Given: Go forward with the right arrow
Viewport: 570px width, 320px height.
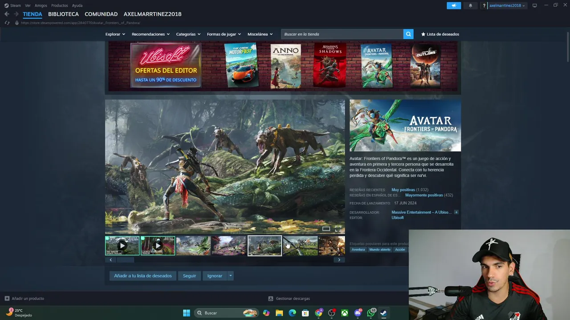Looking at the screenshot, I should click(16, 14).
